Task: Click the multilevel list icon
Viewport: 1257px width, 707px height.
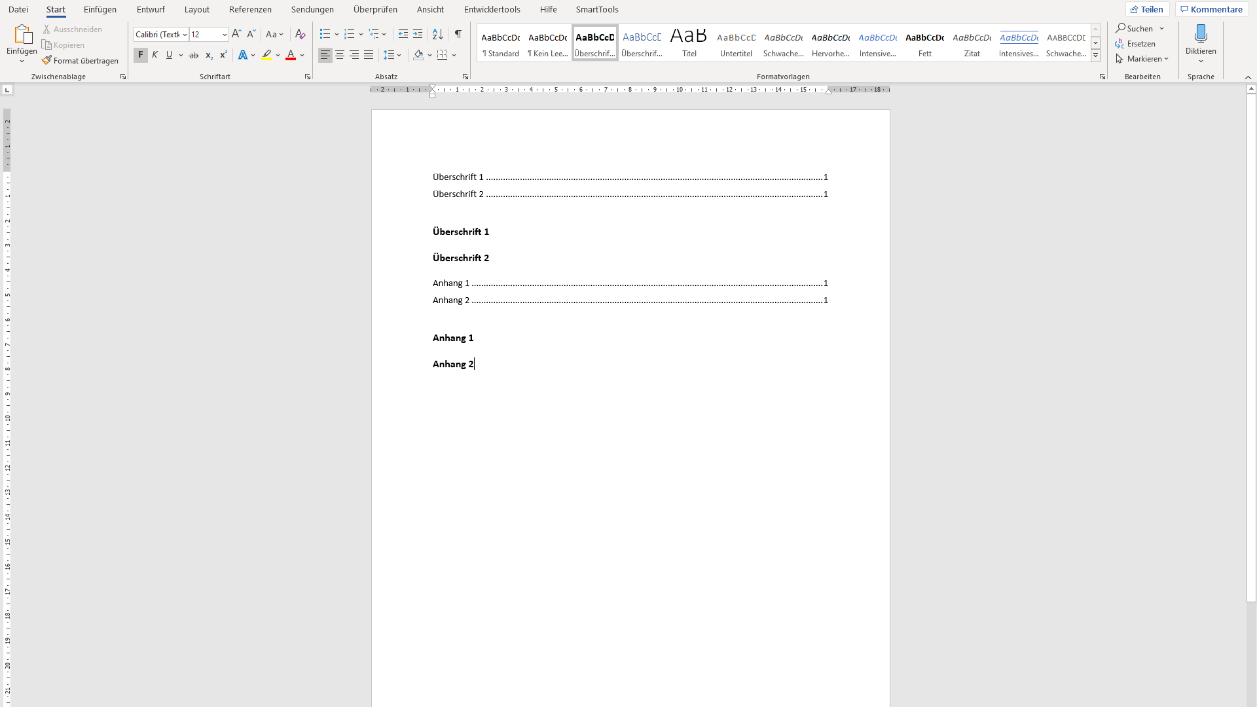Action: tap(374, 34)
